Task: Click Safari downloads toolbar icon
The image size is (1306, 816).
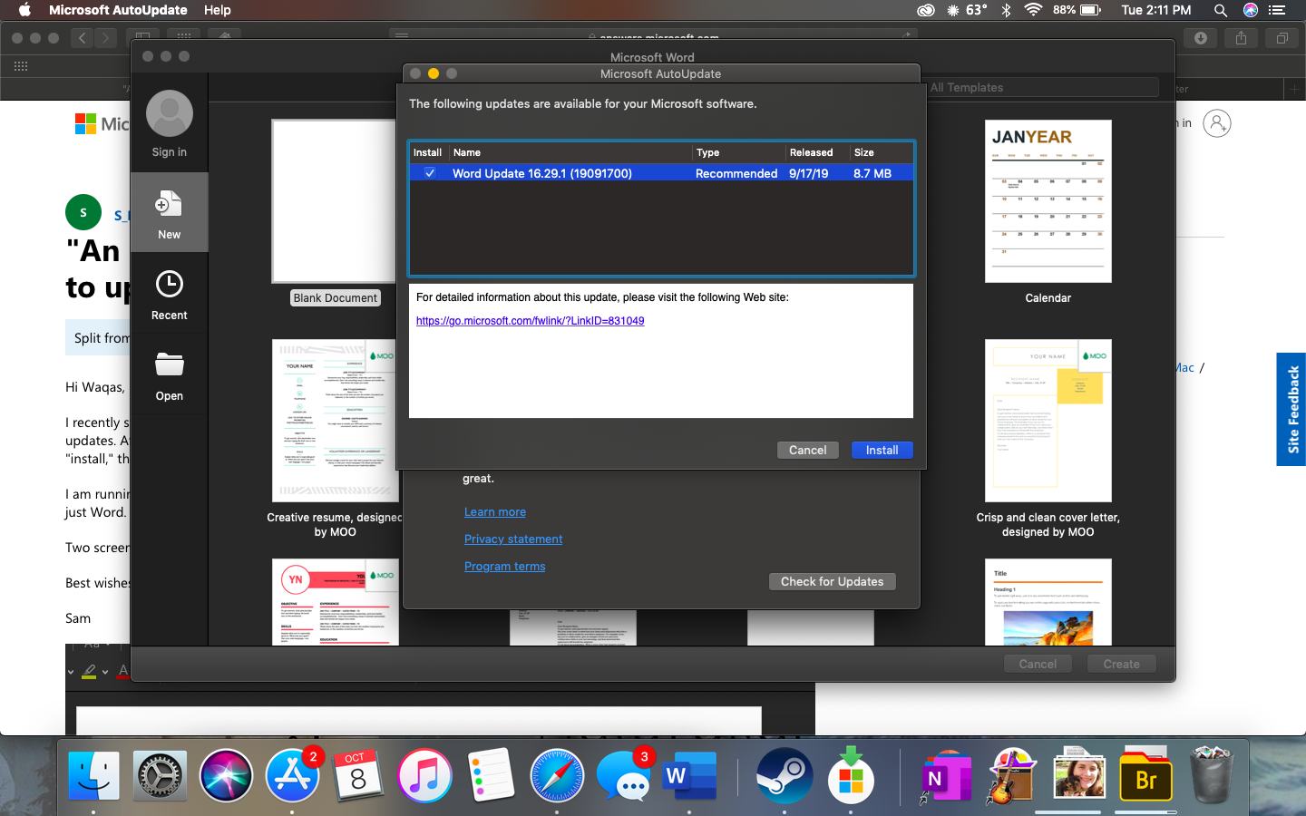Action: pos(1201,38)
